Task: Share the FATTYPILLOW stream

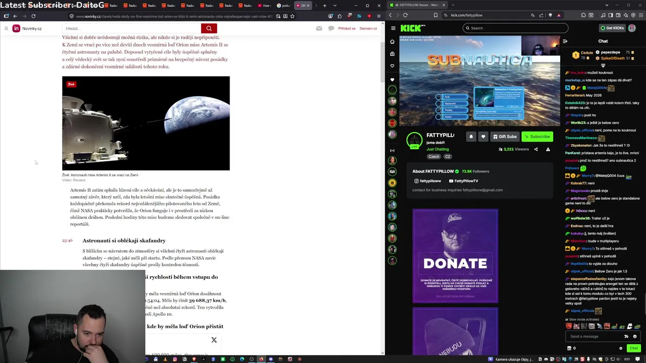Action: (536, 149)
